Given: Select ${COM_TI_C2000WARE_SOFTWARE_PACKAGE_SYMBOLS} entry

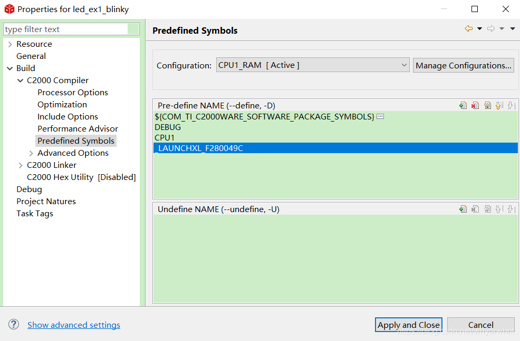Looking at the screenshot, I should tap(335, 116).
